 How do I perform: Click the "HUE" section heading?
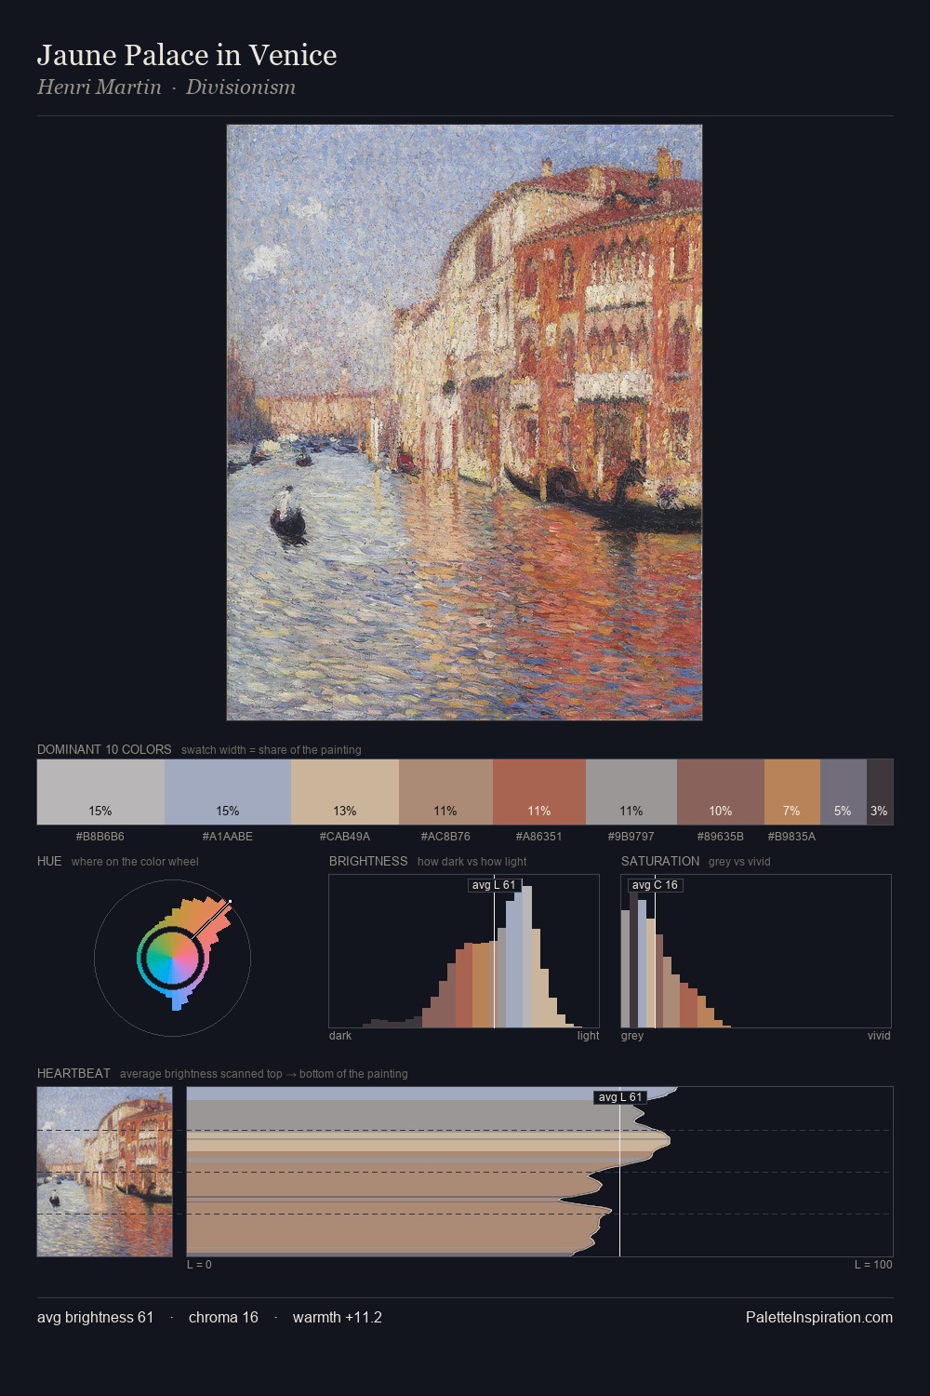coord(49,861)
